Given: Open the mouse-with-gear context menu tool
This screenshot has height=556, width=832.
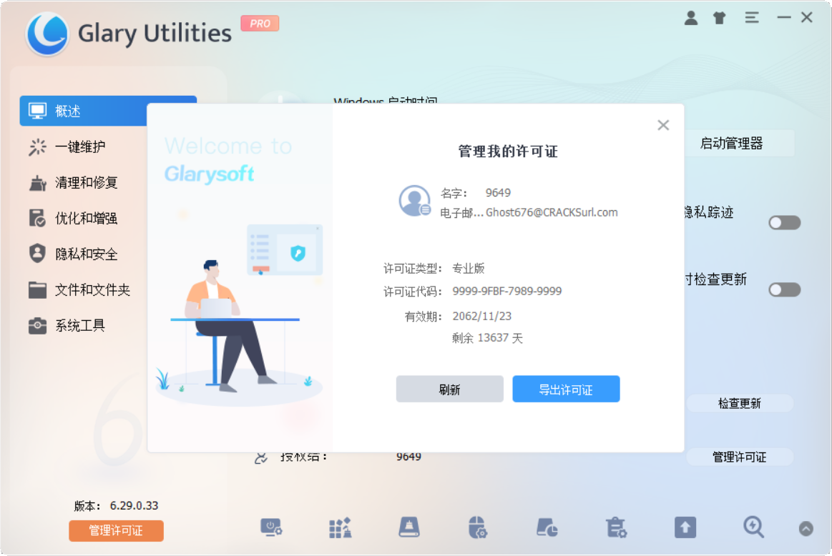Looking at the screenshot, I should click(x=478, y=528).
